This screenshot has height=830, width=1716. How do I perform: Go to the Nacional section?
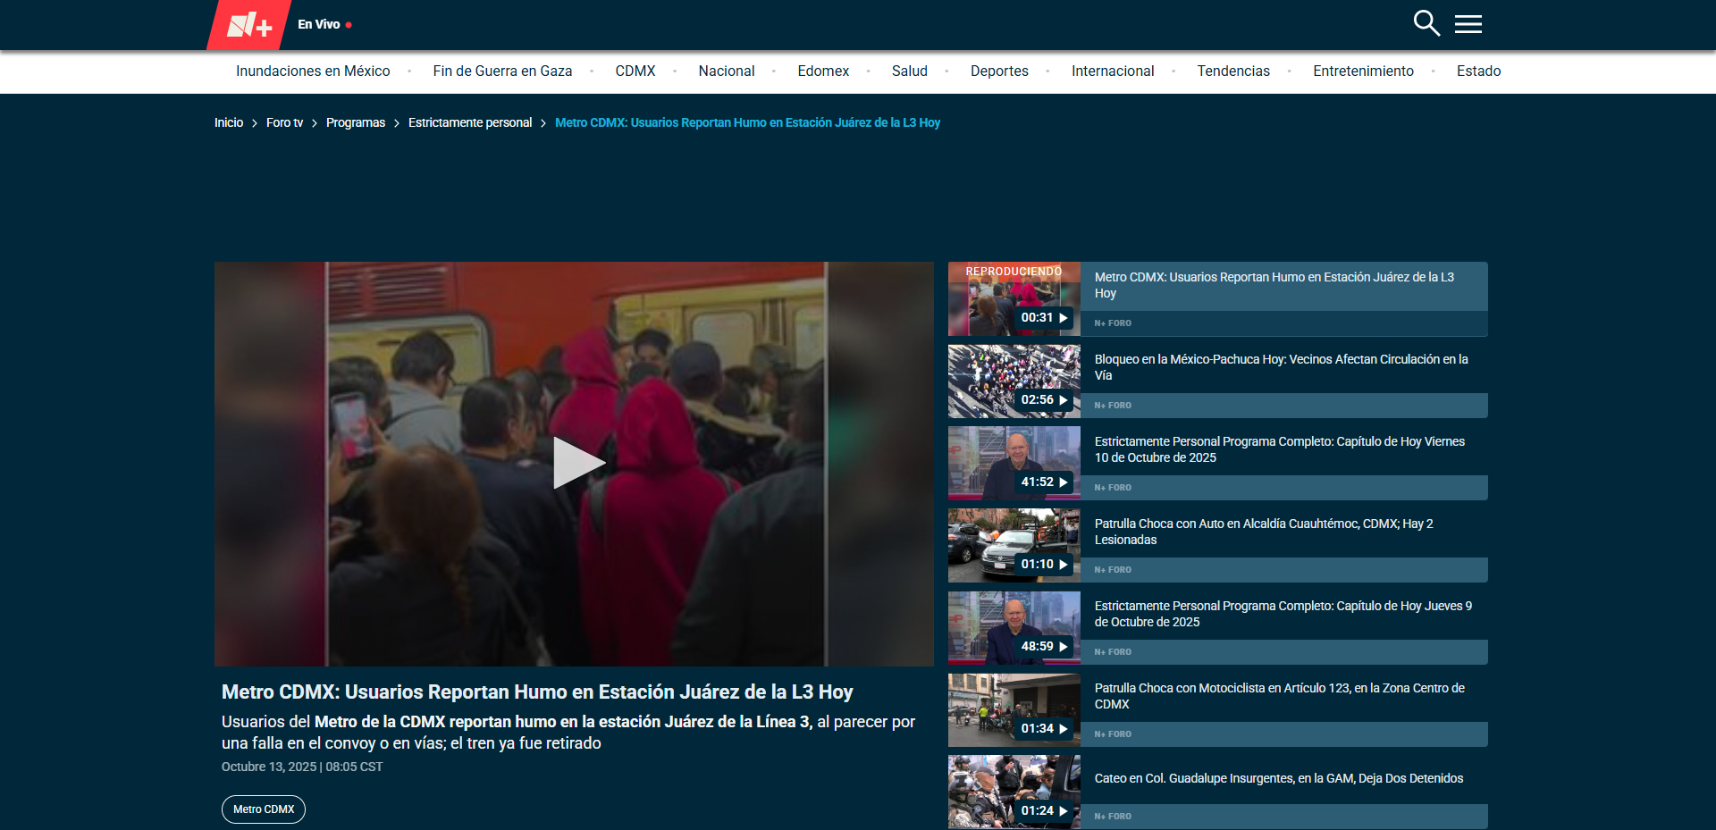pyautogui.click(x=727, y=71)
